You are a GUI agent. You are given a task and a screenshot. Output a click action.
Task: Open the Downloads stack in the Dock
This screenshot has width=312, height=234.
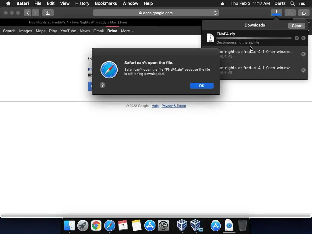coord(229,225)
